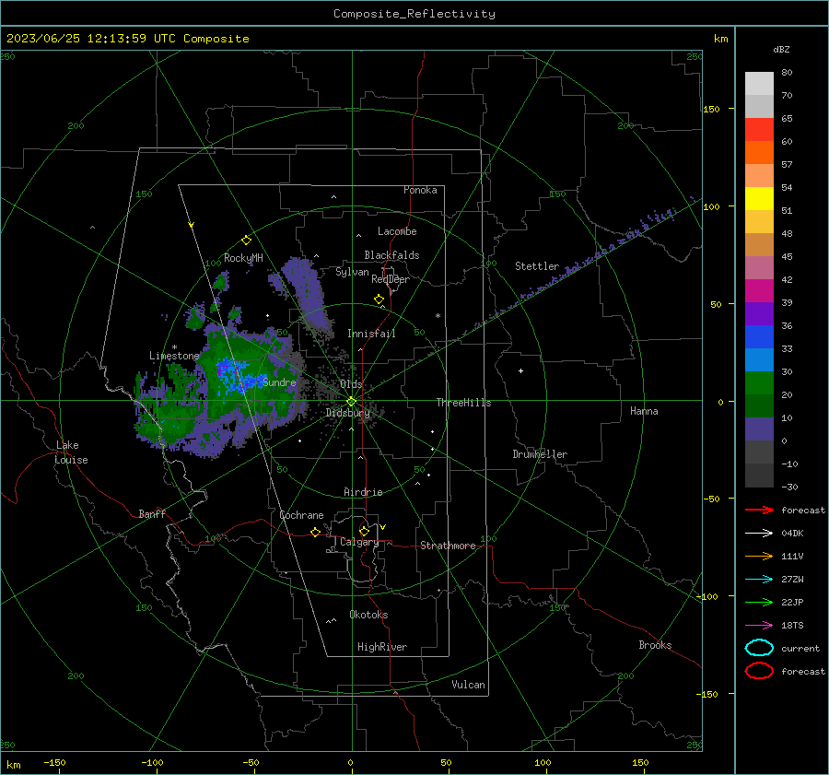Click the Lake Louise label
This screenshot has height=775, width=829.
71,452
